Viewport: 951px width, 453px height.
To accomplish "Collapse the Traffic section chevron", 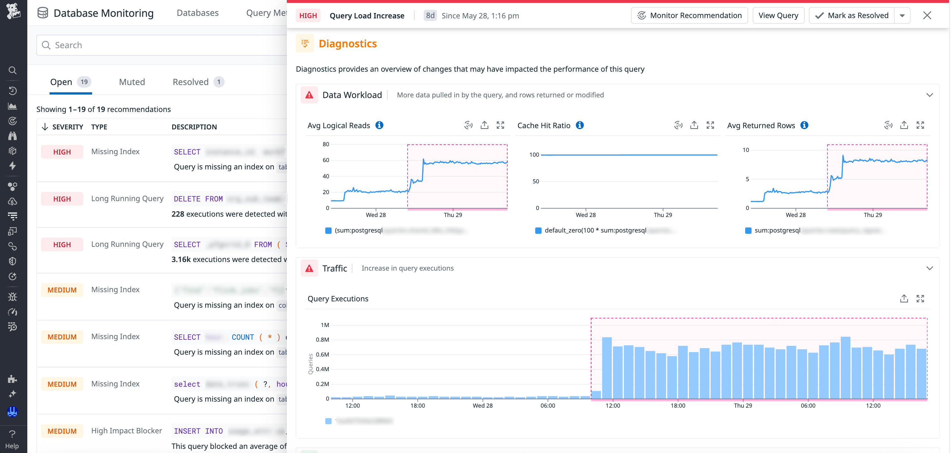I will (930, 268).
